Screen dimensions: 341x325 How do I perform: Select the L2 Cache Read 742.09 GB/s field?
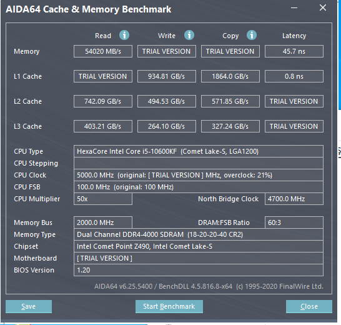point(103,101)
